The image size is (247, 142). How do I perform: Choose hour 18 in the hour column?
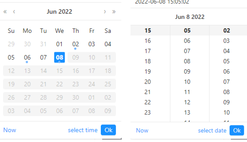[148, 61]
